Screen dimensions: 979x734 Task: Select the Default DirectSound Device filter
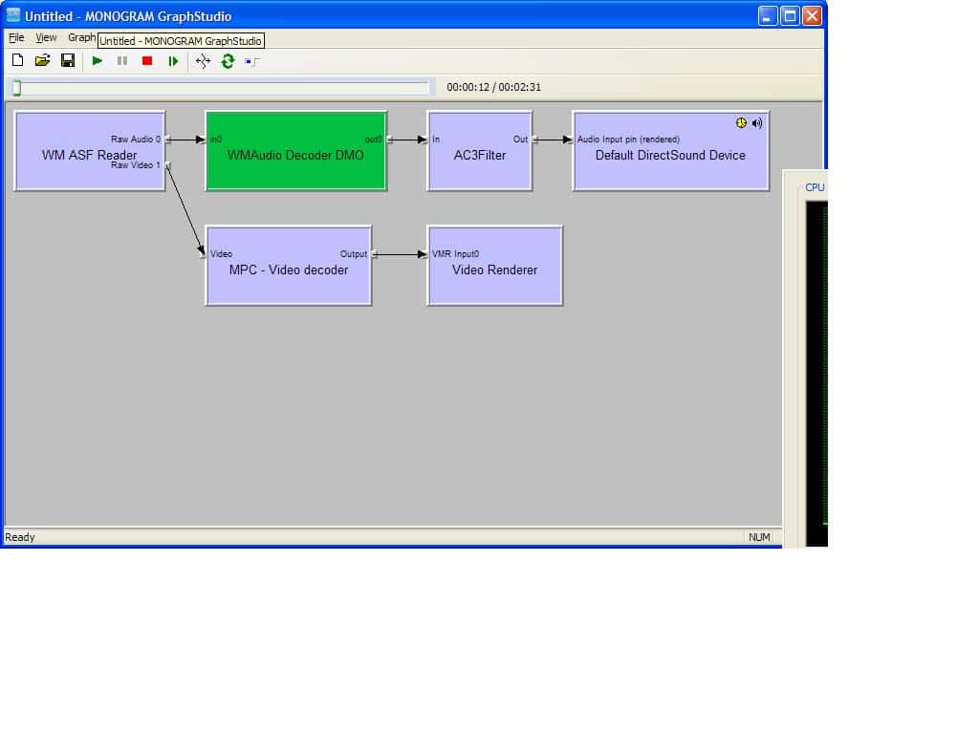[x=670, y=151]
